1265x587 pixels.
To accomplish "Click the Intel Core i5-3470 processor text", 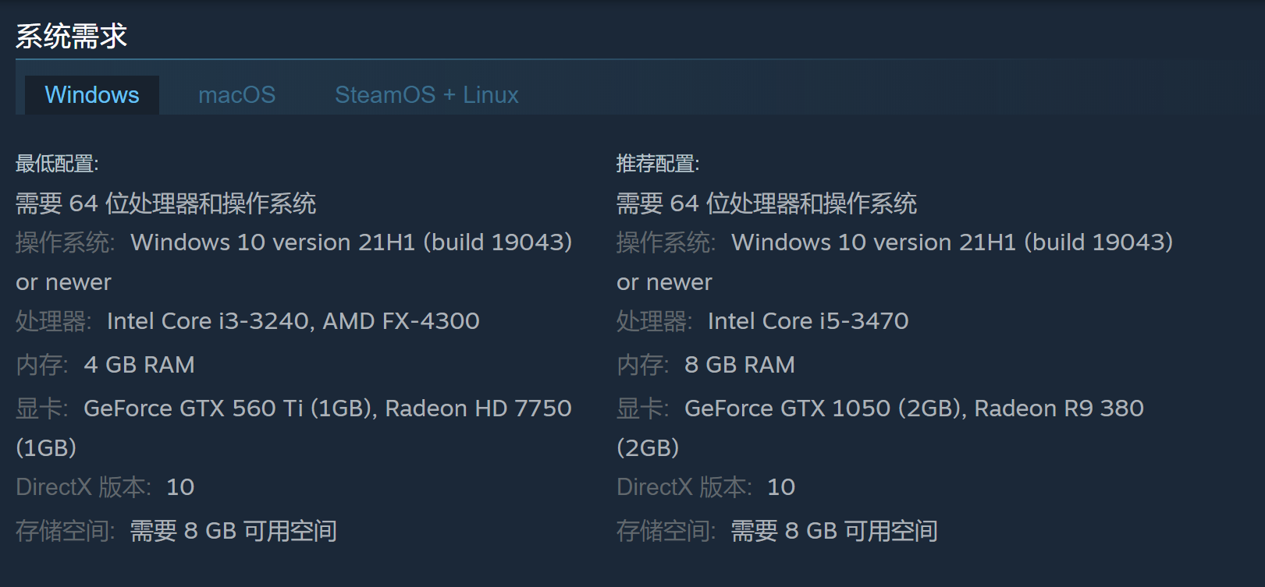I will click(x=808, y=321).
